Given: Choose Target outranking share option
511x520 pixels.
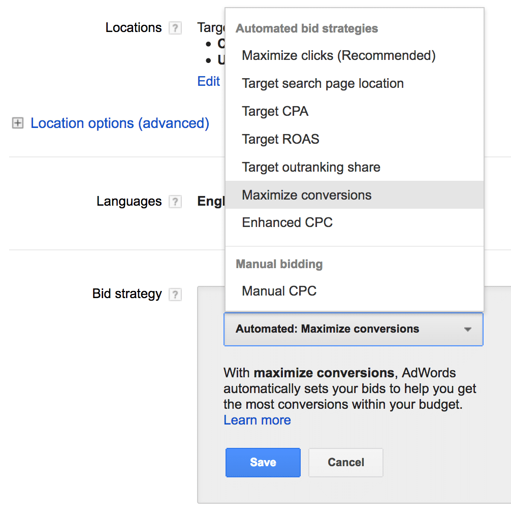Looking at the screenshot, I should 311,167.
